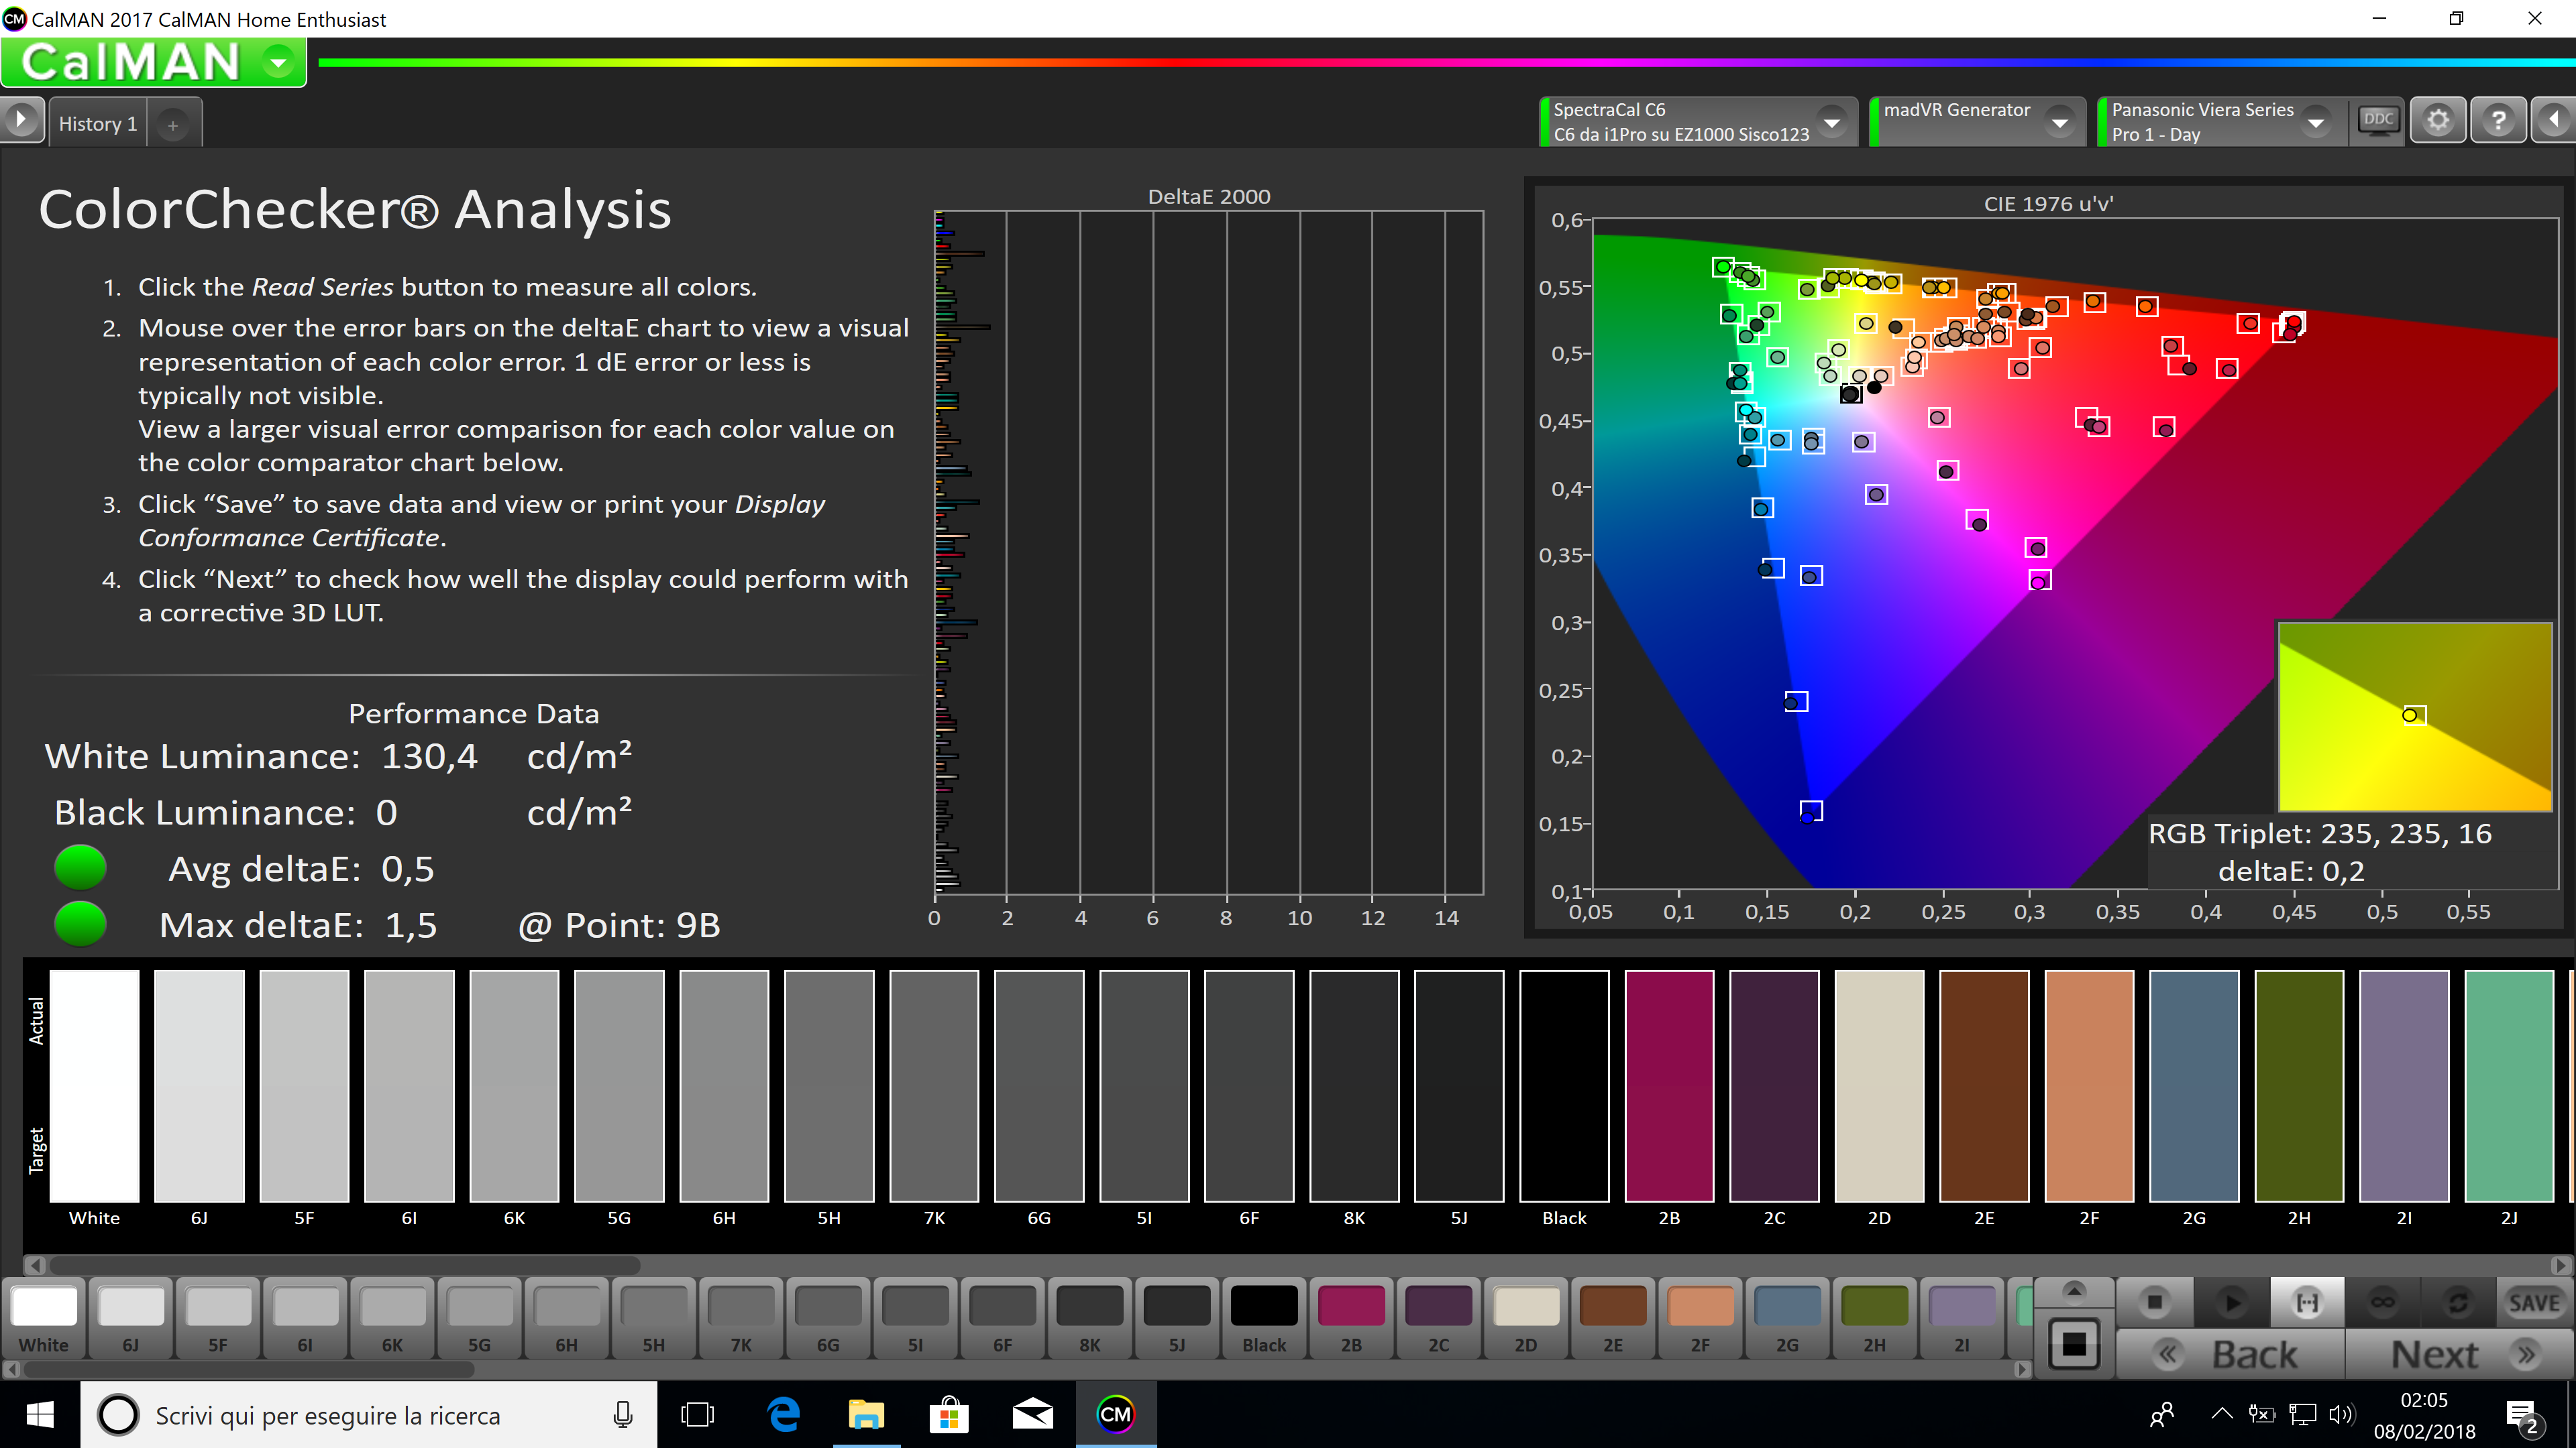Go to Next workflow page
Screen dimensions: 2576x1448
pos(2460,1354)
